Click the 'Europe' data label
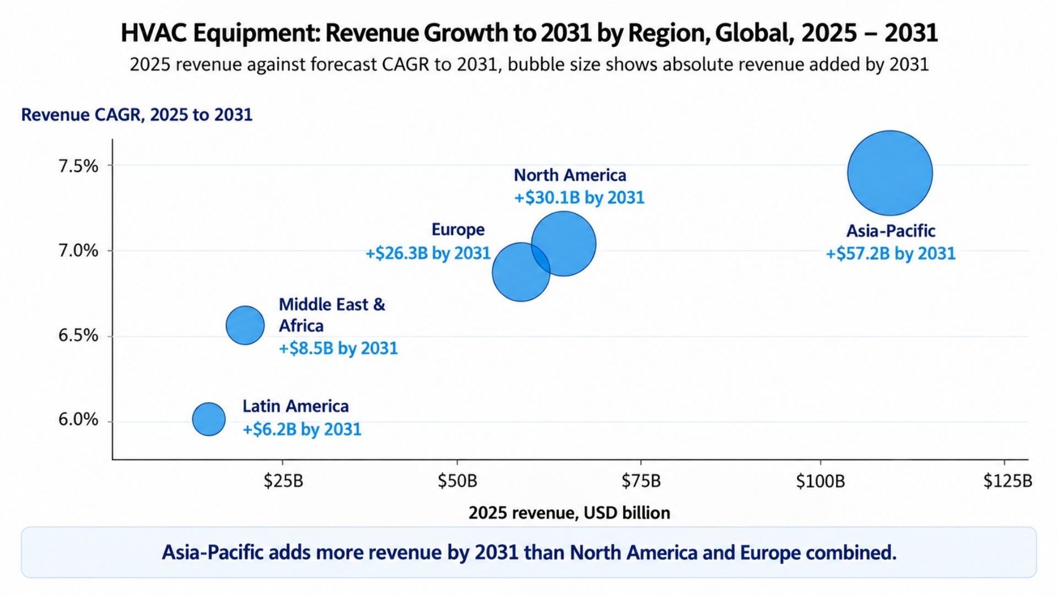 pyautogui.click(x=458, y=230)
